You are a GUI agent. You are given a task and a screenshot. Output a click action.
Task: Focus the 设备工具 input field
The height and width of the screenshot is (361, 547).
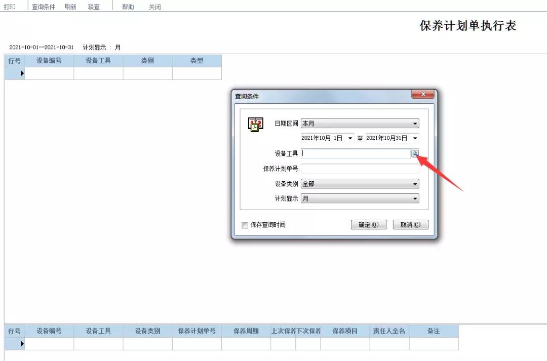point(356,153)
